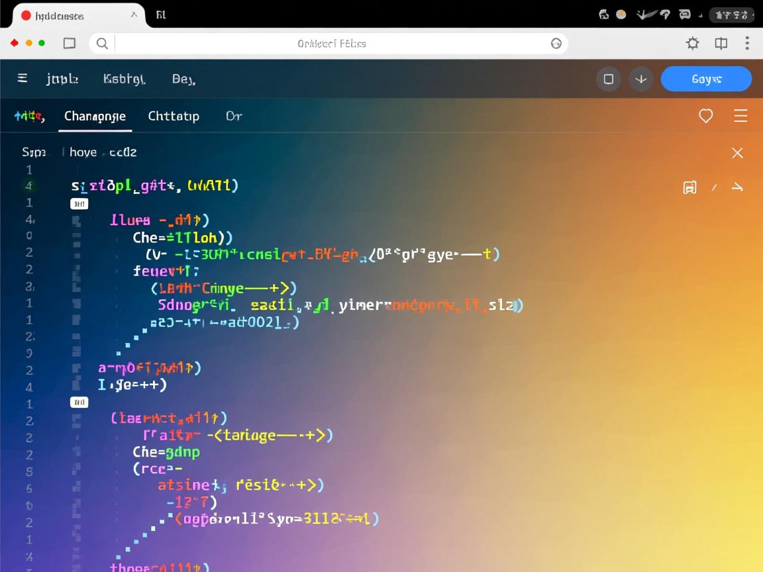Click the heart favorite icon
This screenshot has height=572, width=763.
(706, 116)
